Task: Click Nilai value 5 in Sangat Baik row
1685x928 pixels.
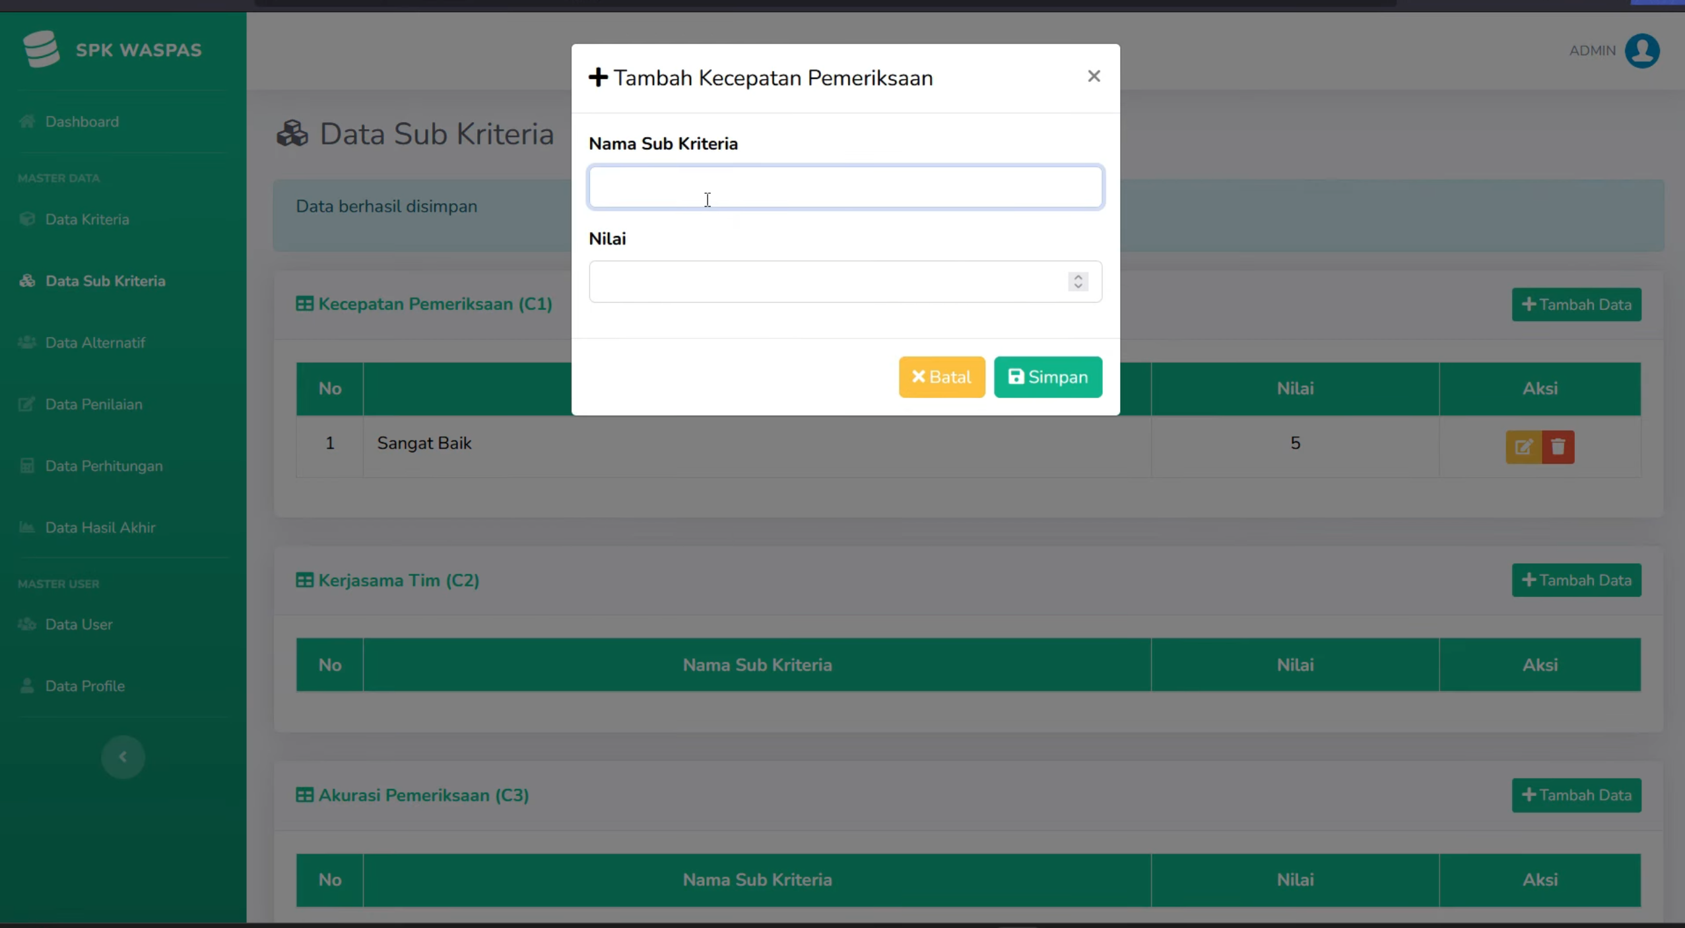Action: click(x=1295, y=443)
